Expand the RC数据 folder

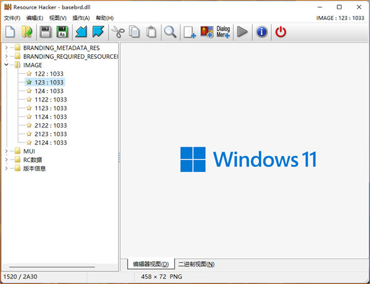coord(6,160)
